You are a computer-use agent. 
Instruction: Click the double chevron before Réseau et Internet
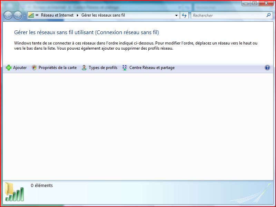pyautogui.click(x=37, y=15)
